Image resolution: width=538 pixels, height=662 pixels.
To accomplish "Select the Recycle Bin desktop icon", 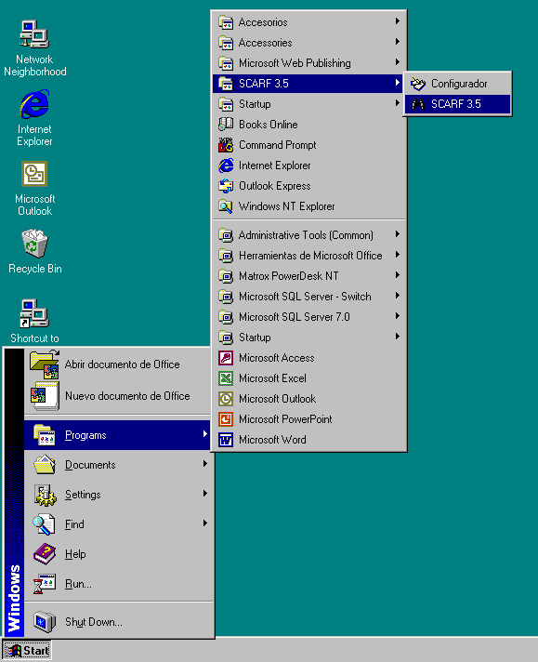I will 34,244.
